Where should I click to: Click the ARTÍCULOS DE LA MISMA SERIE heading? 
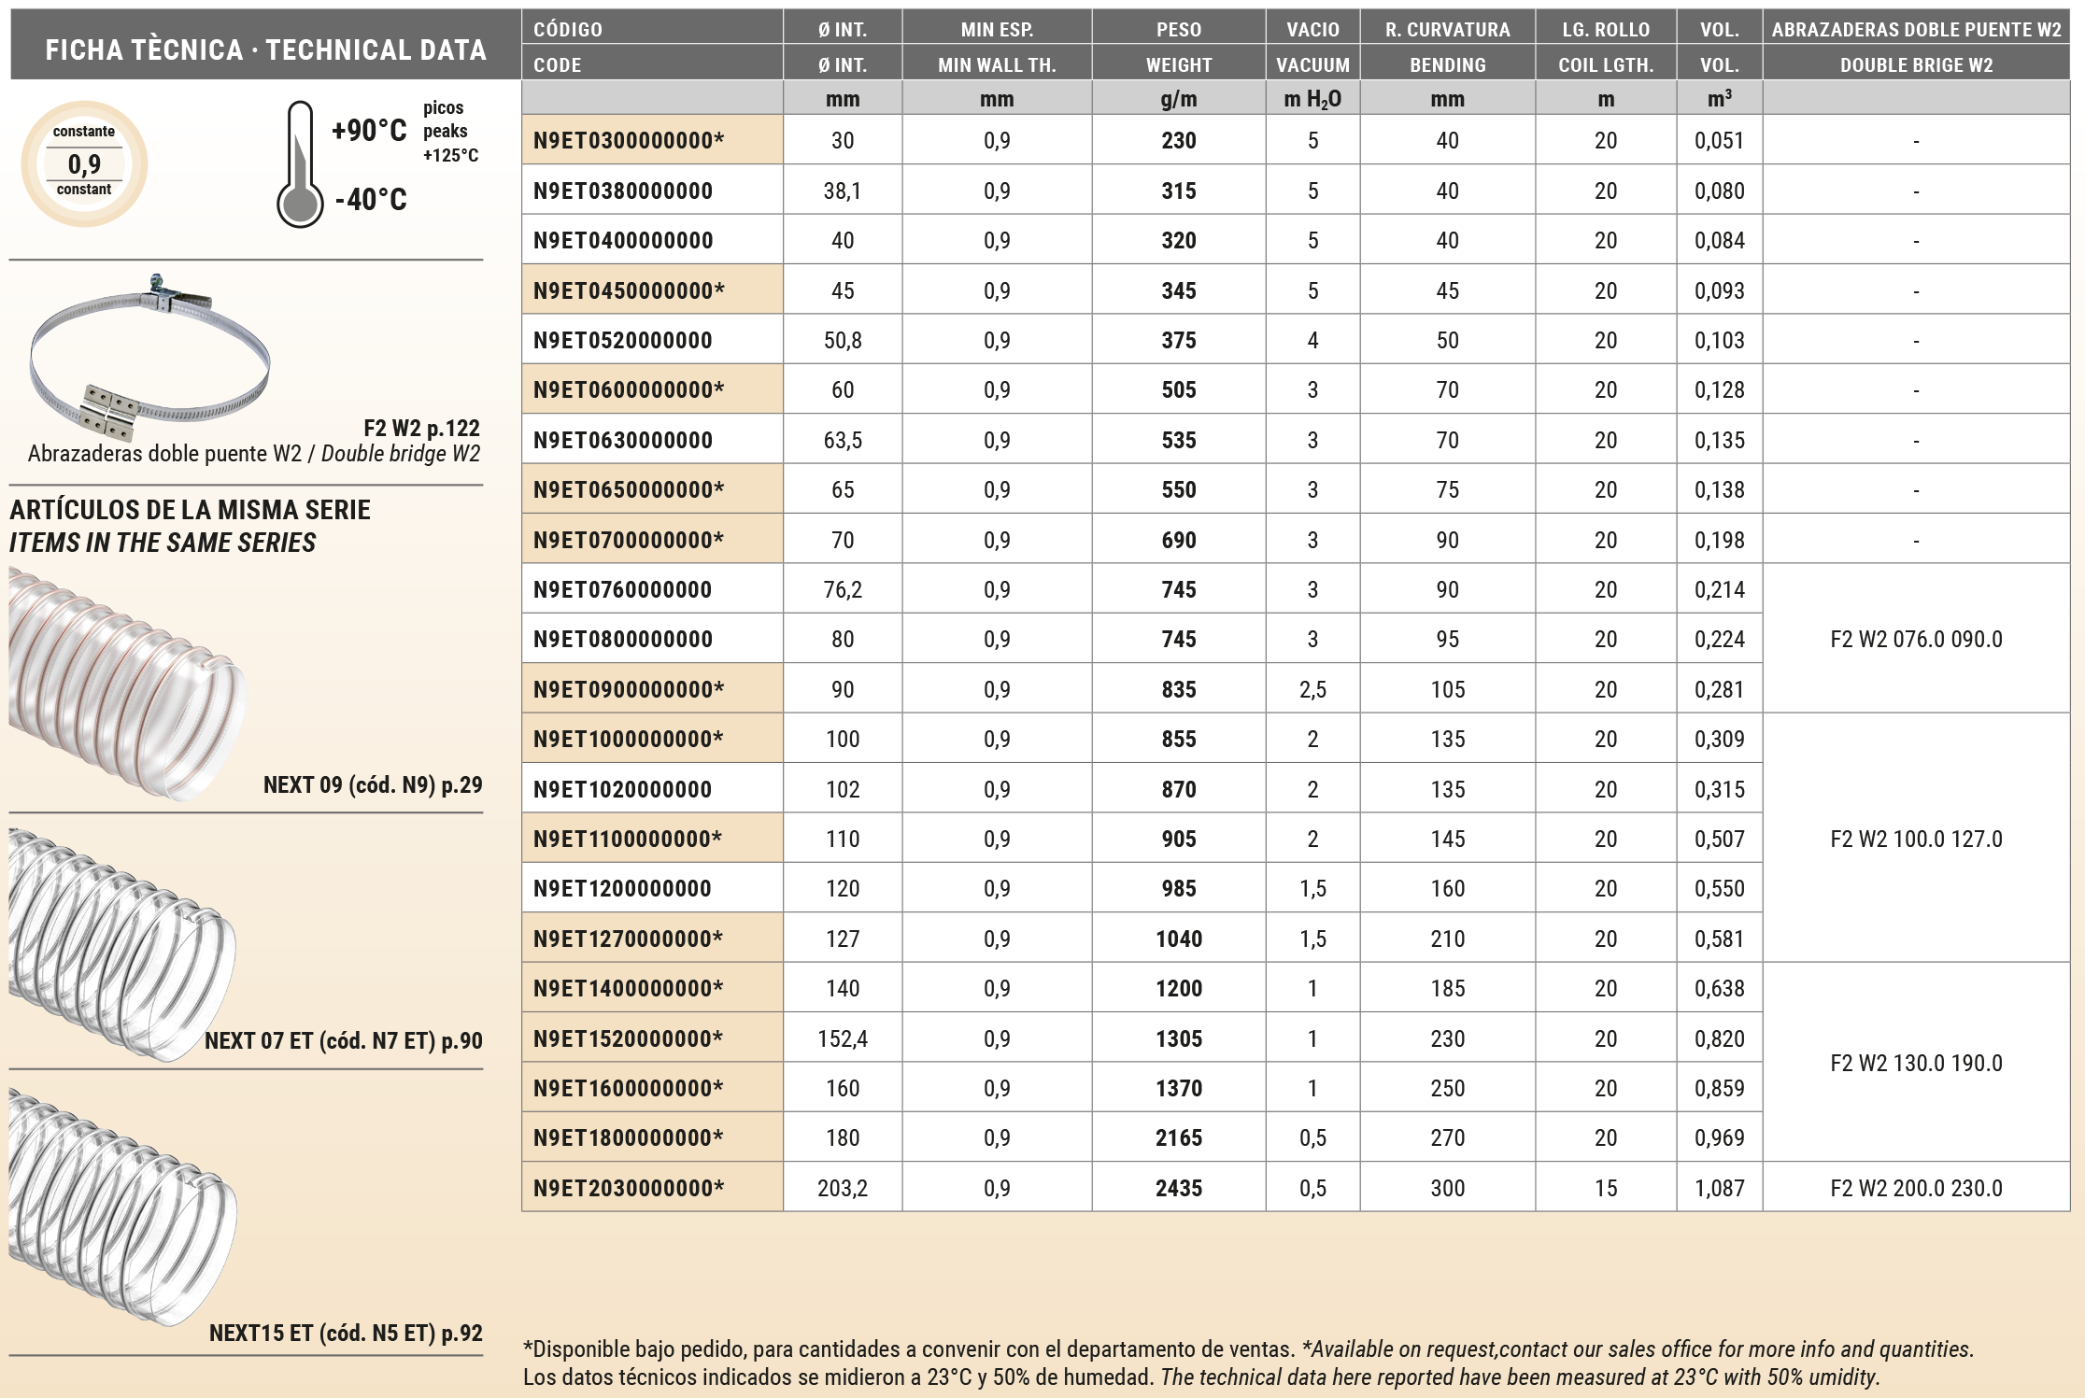tap(190, 510)
